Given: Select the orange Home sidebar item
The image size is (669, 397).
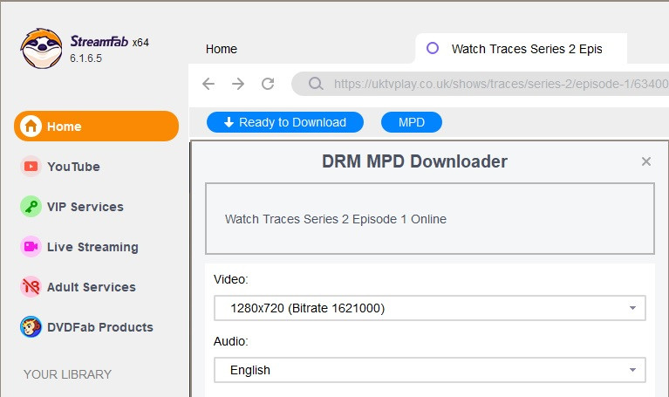Looking at the screenshot, I should (97, 126).
